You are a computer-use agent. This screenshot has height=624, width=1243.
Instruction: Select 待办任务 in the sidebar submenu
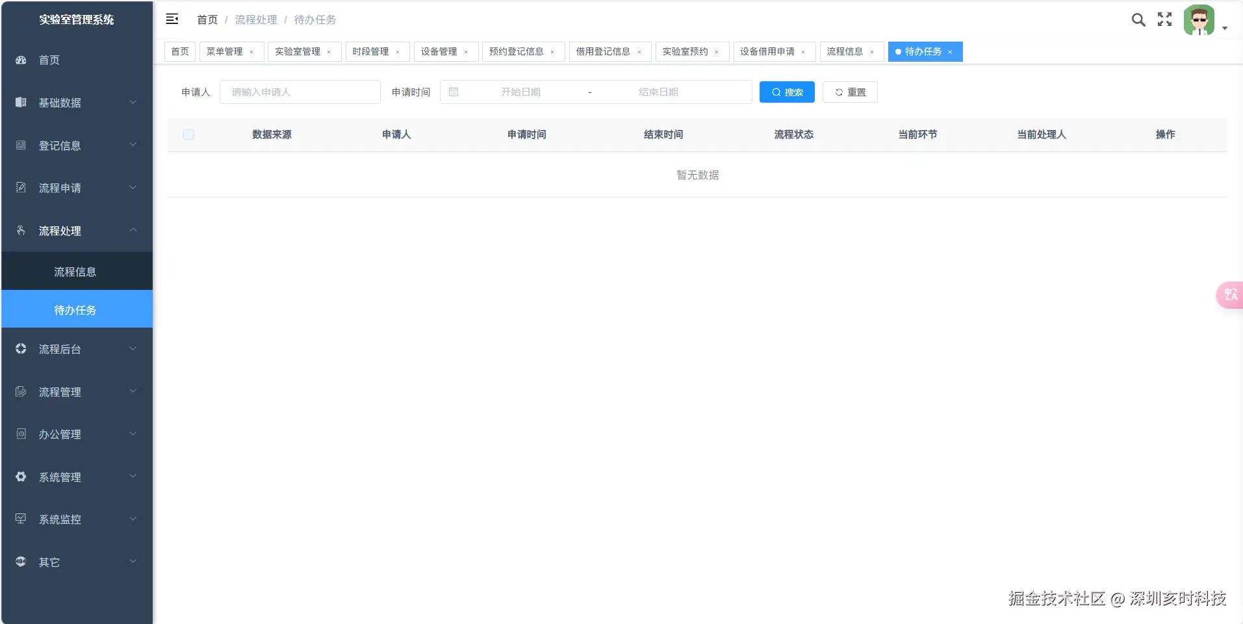point(77,310)
